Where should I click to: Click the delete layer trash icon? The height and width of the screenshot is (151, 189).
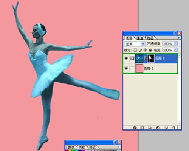174,128
